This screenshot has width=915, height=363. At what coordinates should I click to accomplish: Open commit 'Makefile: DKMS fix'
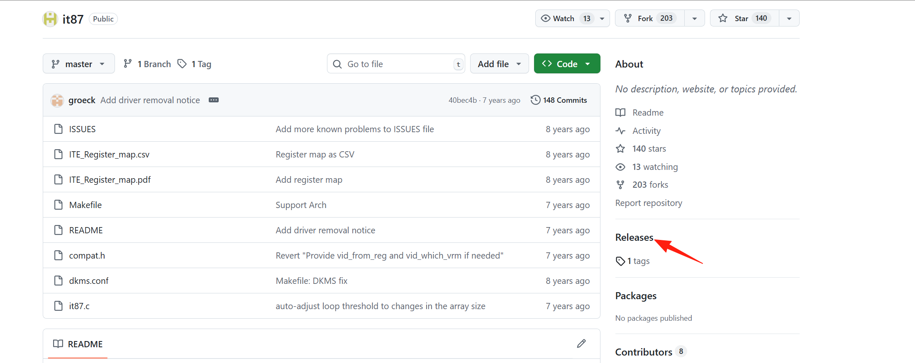312,281
